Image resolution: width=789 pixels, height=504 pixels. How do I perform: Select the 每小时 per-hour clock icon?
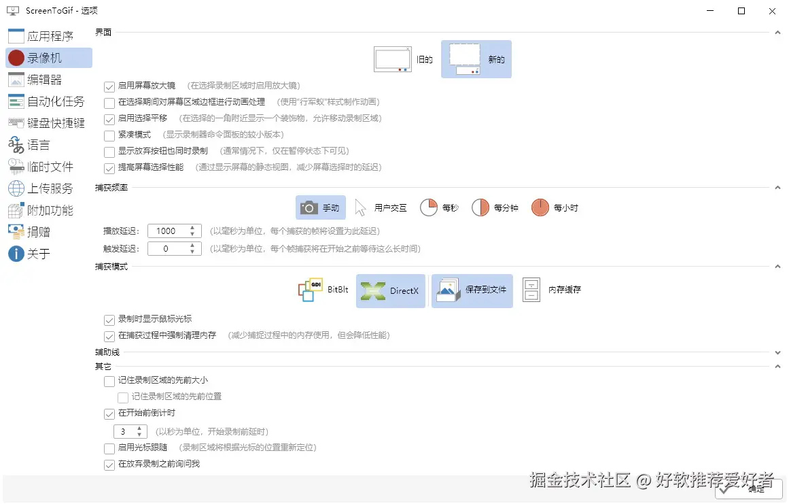[540, 207]
